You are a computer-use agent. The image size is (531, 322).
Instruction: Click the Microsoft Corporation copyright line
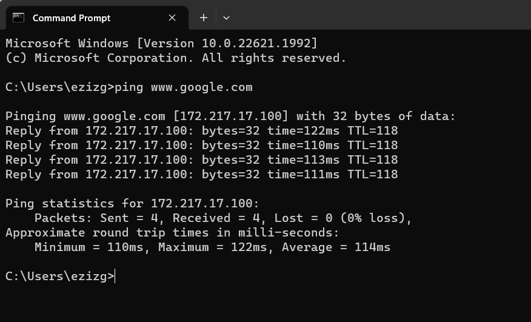tap(176, 58)
